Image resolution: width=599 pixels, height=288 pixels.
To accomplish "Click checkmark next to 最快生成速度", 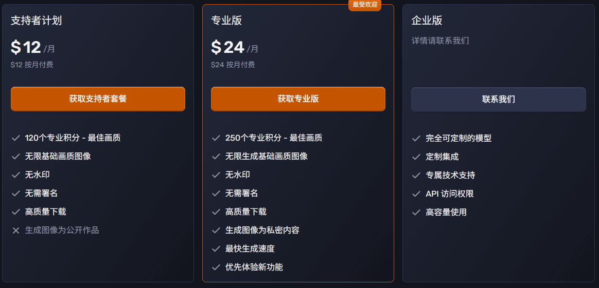I will 216,249.
